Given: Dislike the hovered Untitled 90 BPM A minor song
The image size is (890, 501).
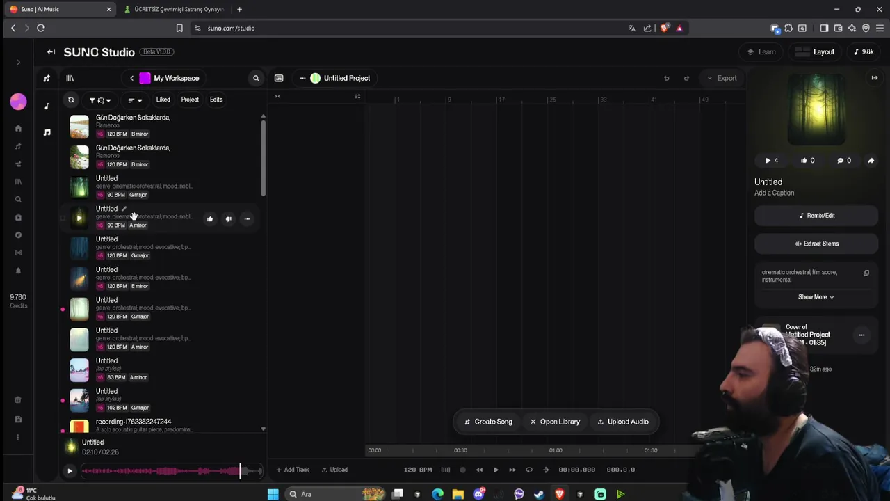Looking at the screenshot, I should (x=228, y=219).
